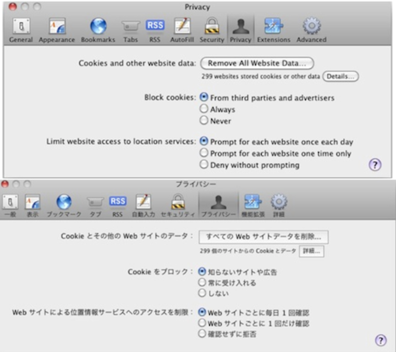Select the Appearance preferences icon
The height and width of the screenshot is (352, 396).
click(57, 30)
